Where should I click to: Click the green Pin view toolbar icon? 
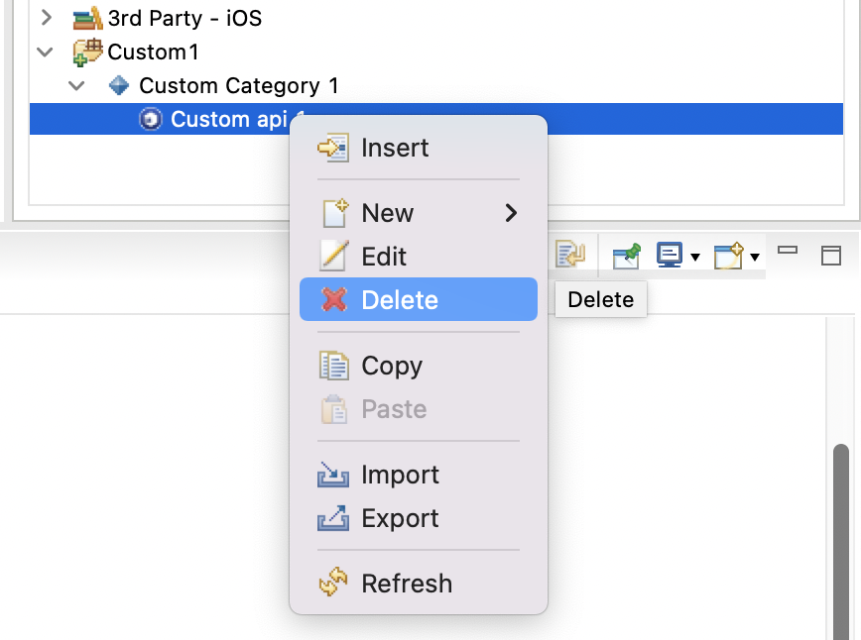[626, 255]
